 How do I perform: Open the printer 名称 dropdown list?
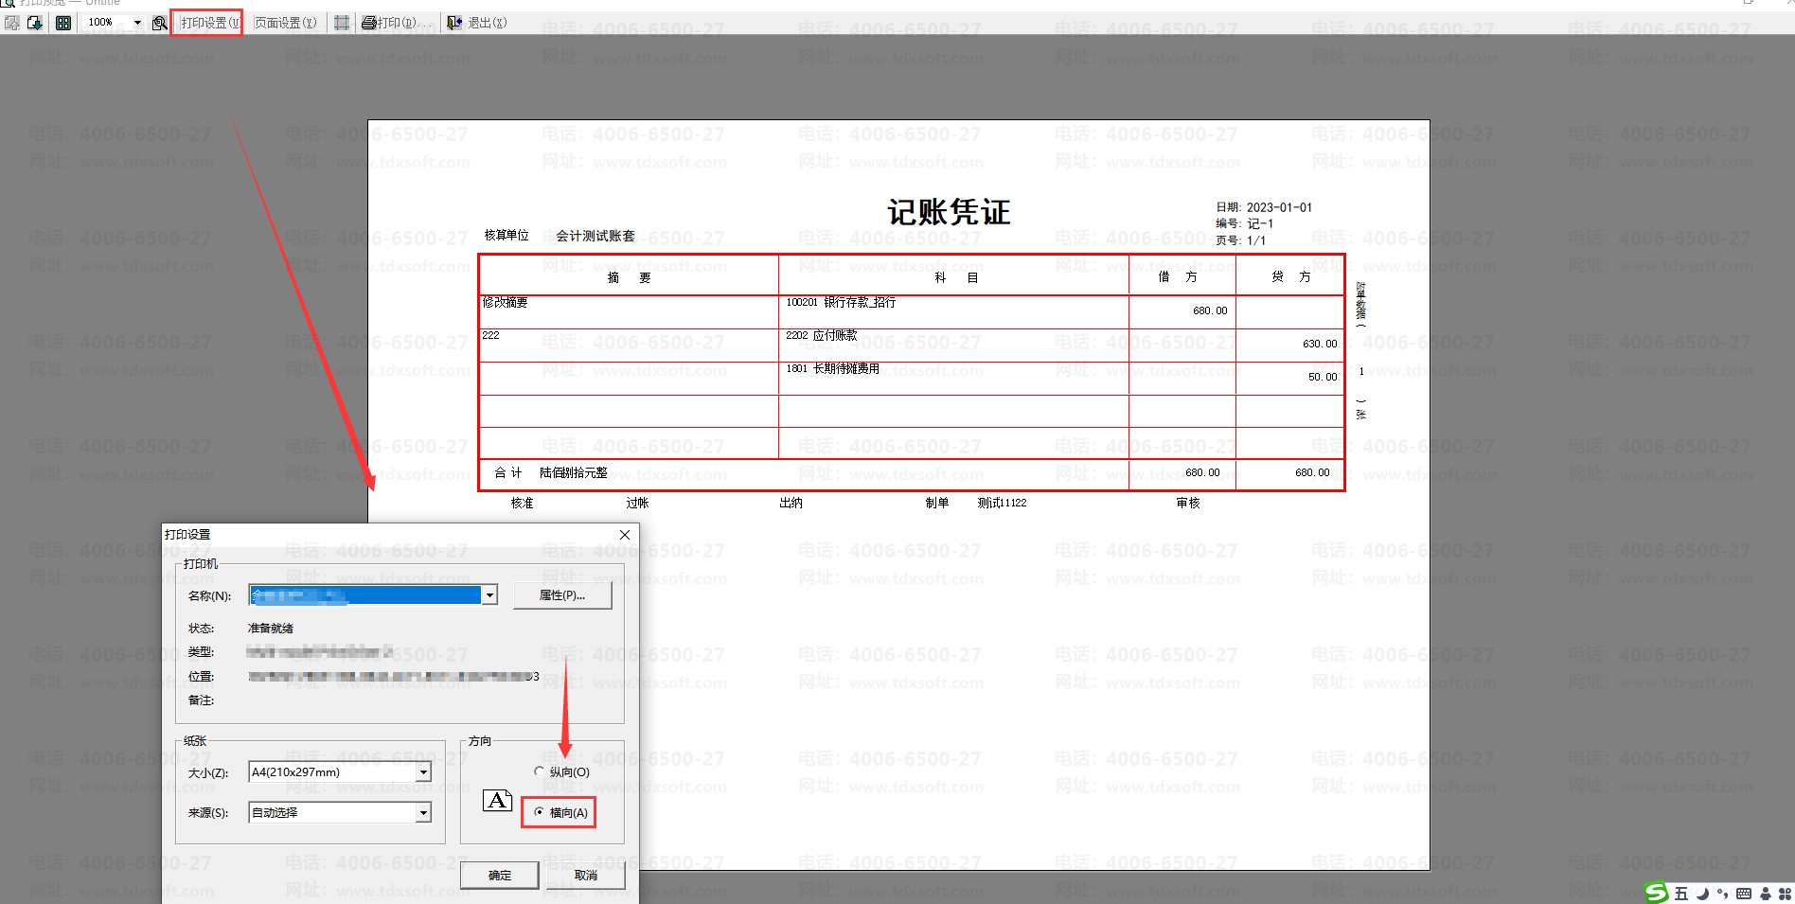pyautogui.click(x=489, y=595)
